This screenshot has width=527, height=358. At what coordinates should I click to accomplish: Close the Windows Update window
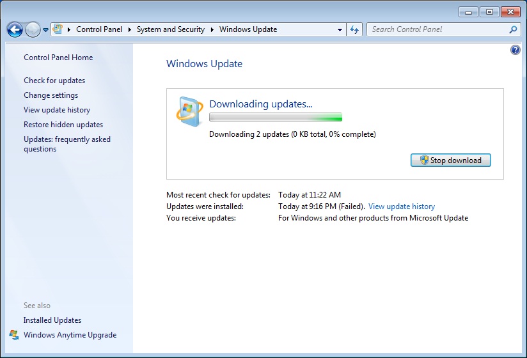[x=510, y=12]
